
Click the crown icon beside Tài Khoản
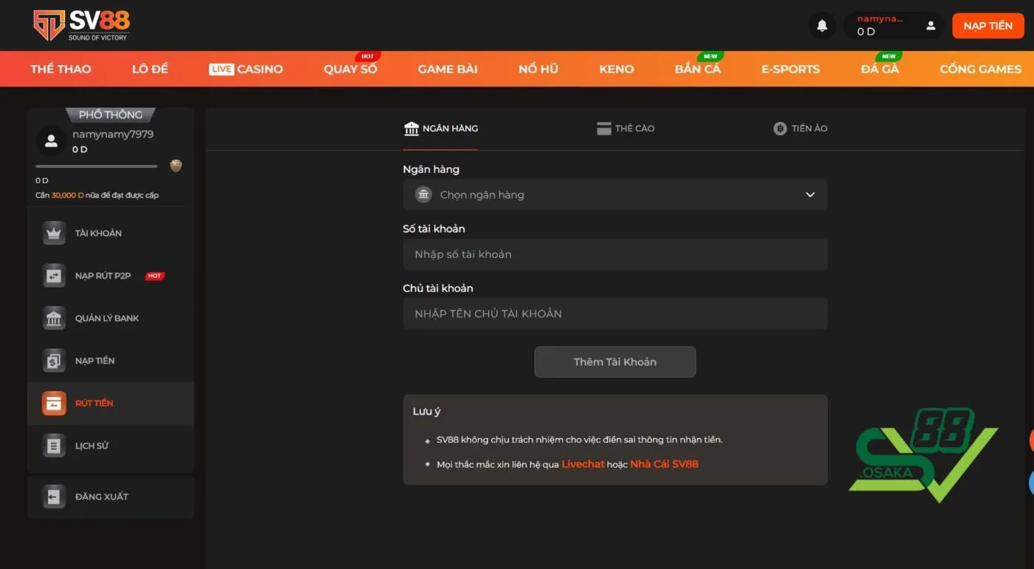(54, 233)
